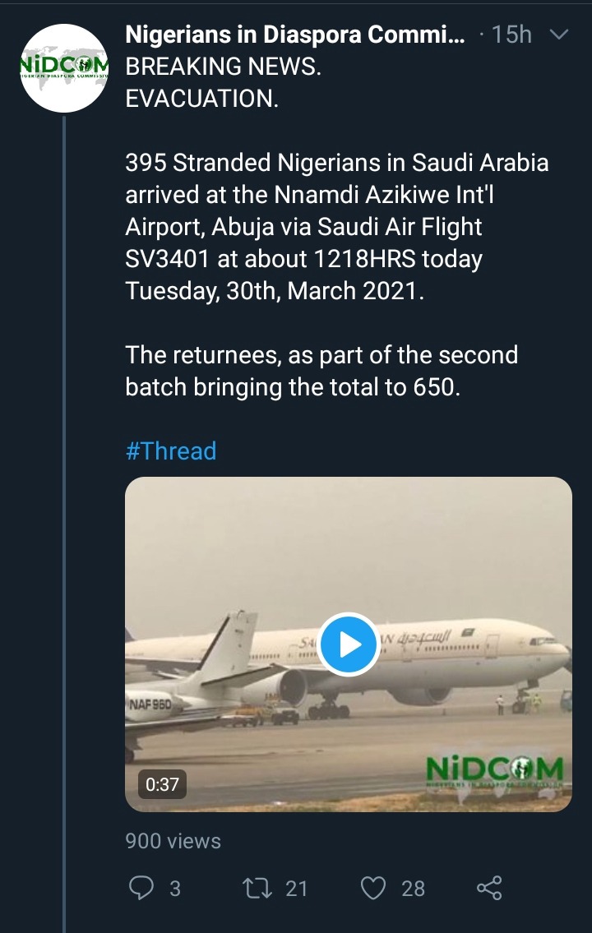Open the NiDCOM profile avatar
The width and height of the screenshot is (592, 933).
pos(64,68)
